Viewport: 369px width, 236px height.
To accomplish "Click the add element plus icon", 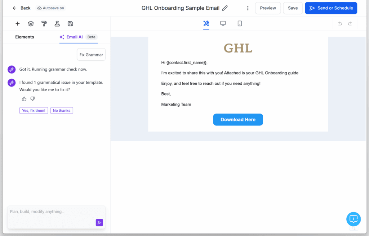I will pyautogui.click(x=17, y=23).
